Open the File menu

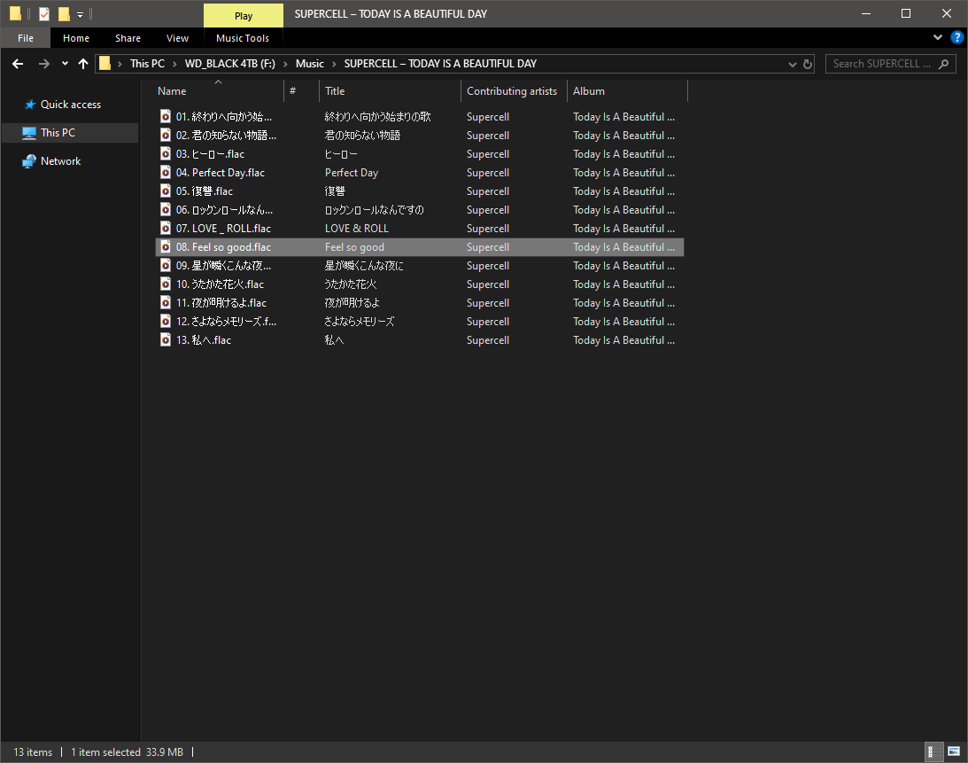pos(26,38)
